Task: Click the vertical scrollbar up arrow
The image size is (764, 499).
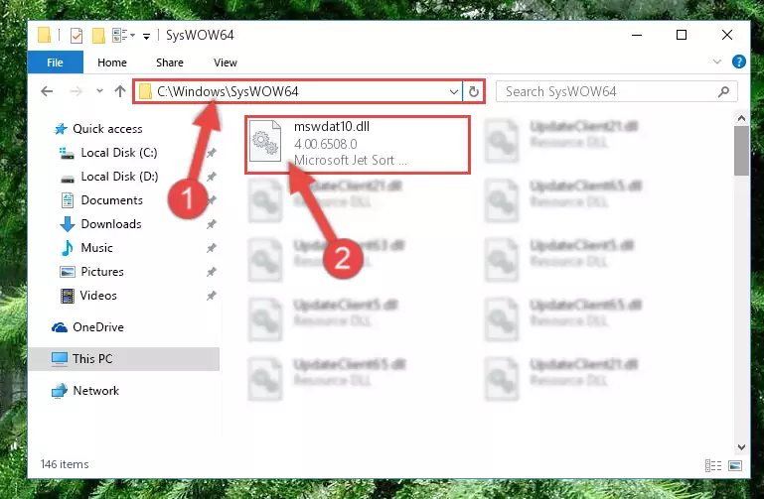Action: 741,118
